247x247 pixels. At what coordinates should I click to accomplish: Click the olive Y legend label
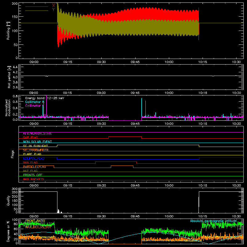click(53, 10)
